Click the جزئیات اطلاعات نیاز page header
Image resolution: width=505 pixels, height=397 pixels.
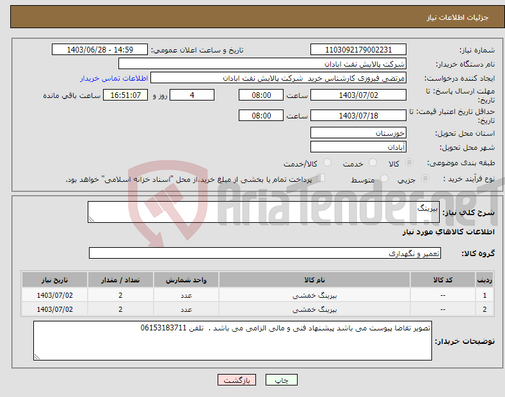(458, 17)
